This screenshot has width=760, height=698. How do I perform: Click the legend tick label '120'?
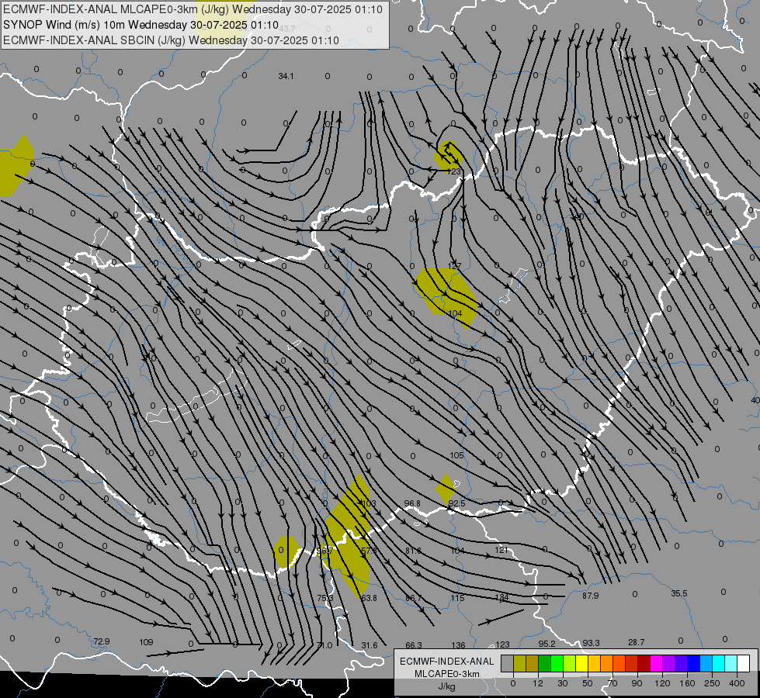(x=662, y=683)
